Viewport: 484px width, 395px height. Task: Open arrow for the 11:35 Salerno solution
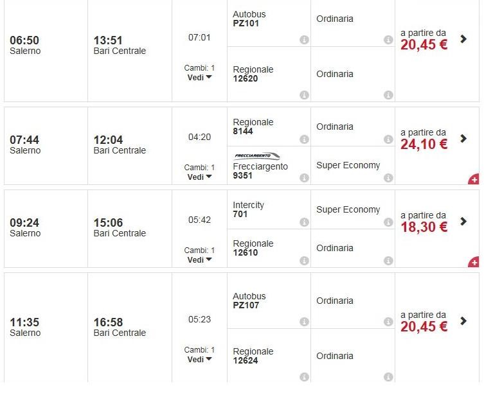tap(463, 321)
